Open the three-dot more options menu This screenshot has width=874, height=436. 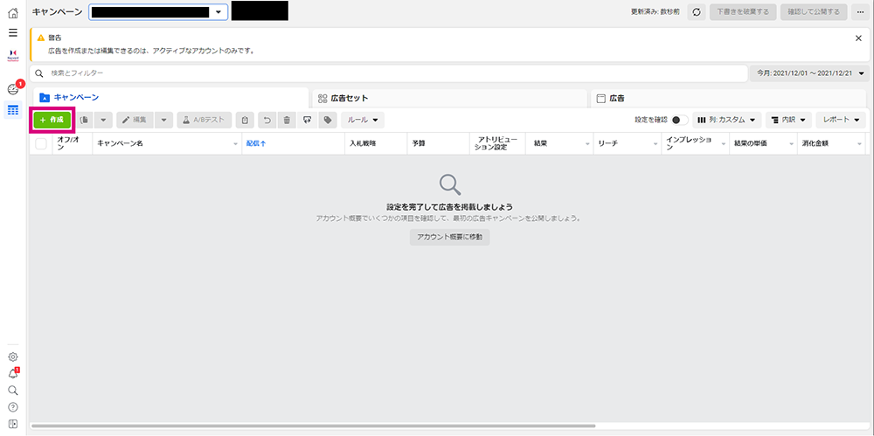click(x=861, y=11)
